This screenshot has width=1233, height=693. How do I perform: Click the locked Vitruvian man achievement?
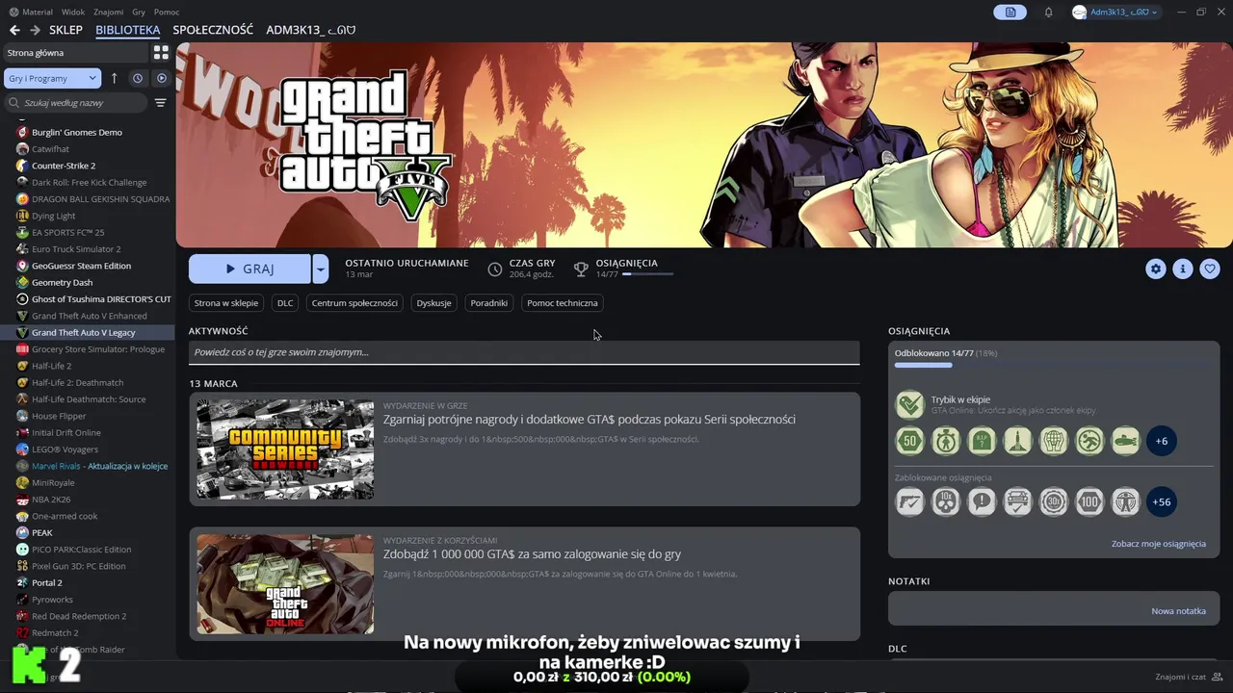[x=1125, y=501]
